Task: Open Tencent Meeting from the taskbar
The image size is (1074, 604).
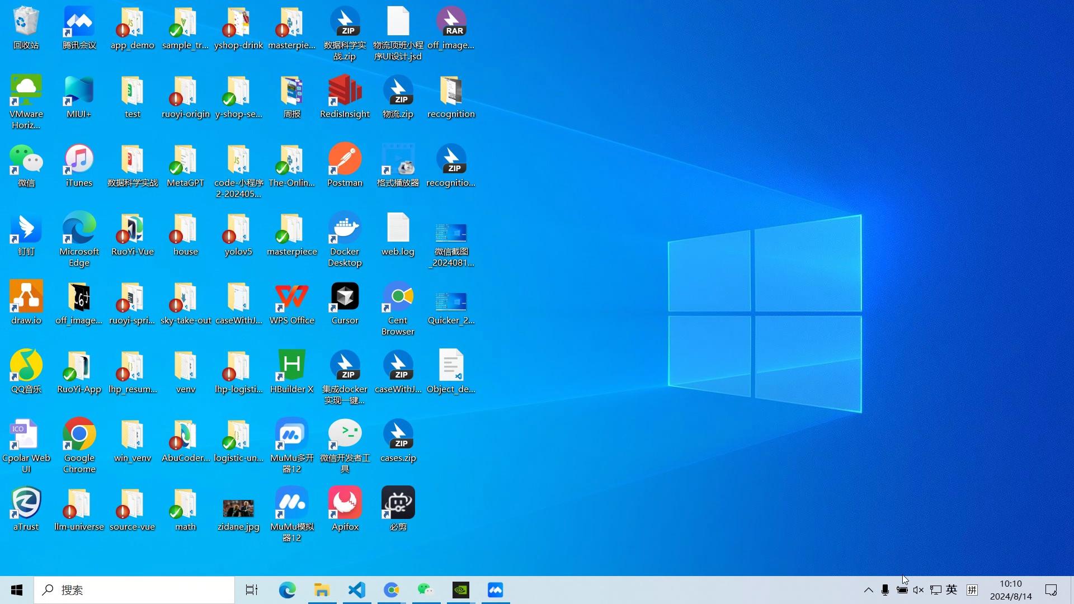Action: (495, 590)
